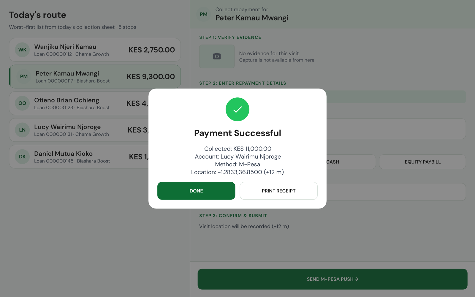The image size is (475, 297).
Task: Click 'Loan 000000112 · Chama Growth' text
Action: [72, 54]
